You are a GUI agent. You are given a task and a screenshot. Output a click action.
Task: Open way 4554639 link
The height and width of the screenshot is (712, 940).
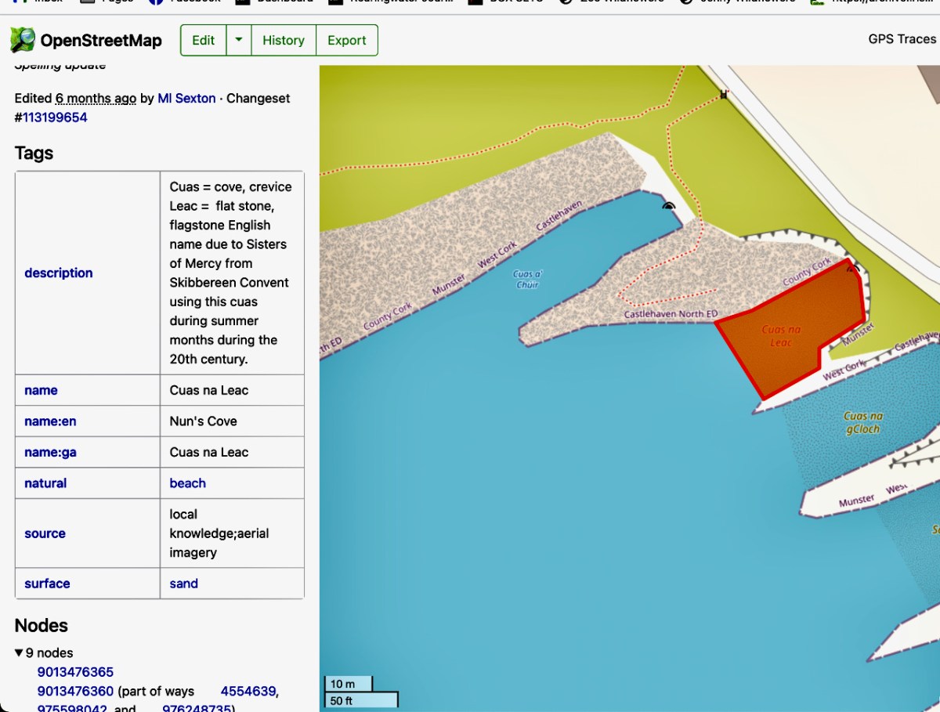248,691
